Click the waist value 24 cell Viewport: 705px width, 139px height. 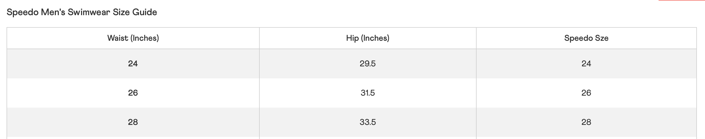[133, 64]
